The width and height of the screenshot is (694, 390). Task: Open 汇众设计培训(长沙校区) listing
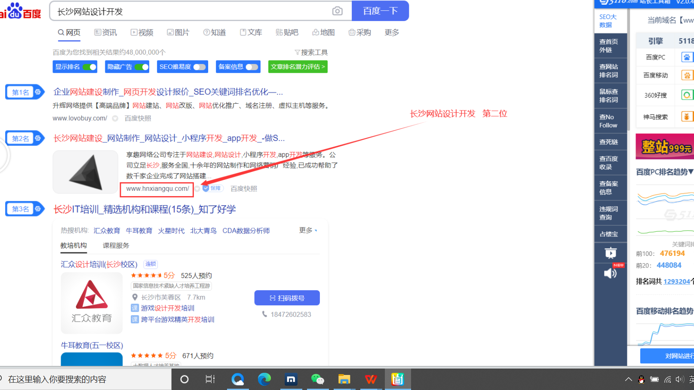pos(99,264)
